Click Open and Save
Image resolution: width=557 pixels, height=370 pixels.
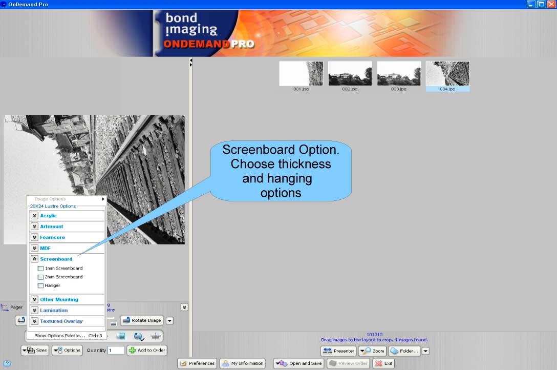[298, 363]
